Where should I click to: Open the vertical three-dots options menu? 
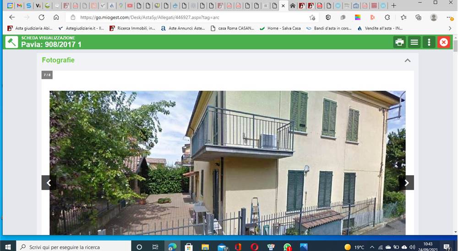[429, 42]
